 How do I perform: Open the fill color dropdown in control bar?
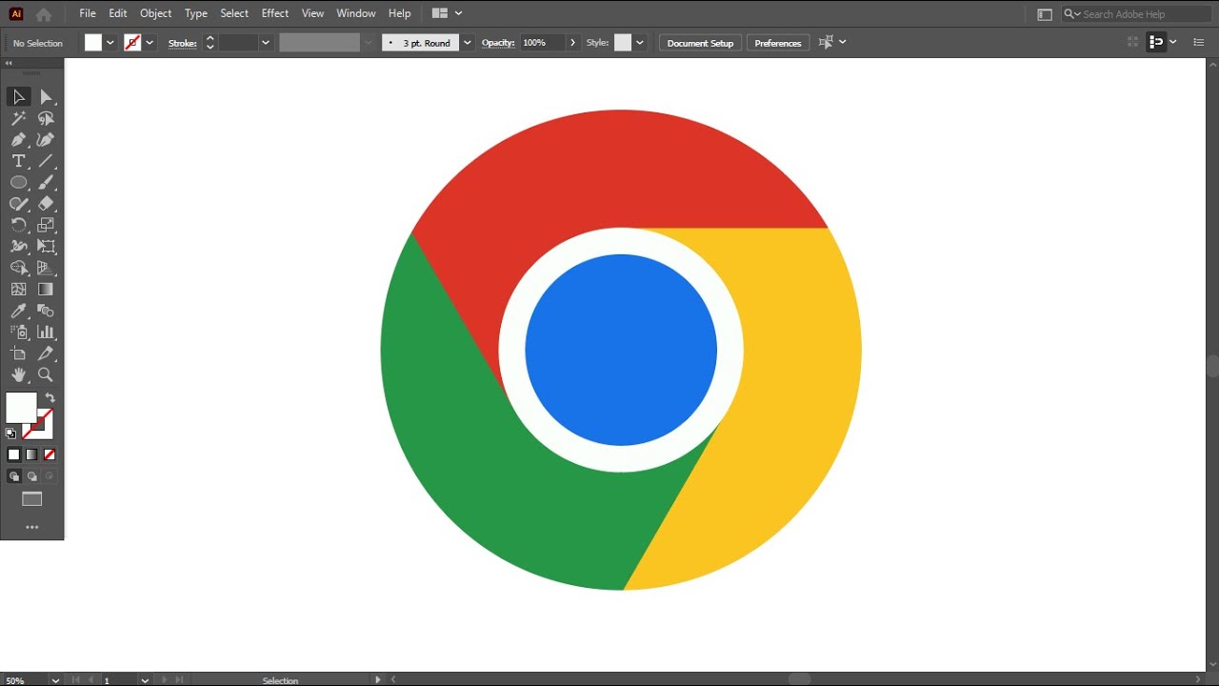(x=110, y=43)
